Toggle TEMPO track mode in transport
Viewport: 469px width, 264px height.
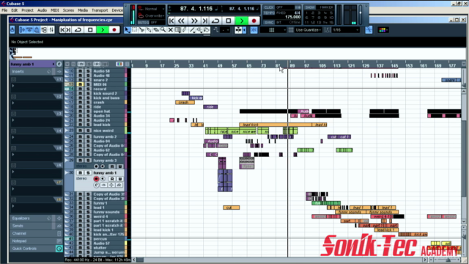(269, 13)
